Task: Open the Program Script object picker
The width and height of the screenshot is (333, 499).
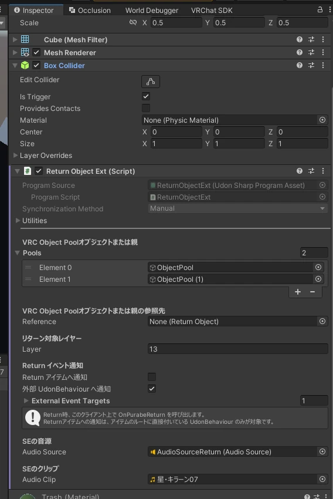Action: pyautogui.click(x=322, y=197)
